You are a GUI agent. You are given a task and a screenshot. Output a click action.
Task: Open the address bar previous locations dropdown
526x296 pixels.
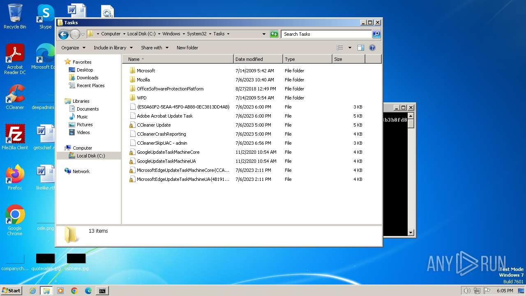(x=264, y=34)
